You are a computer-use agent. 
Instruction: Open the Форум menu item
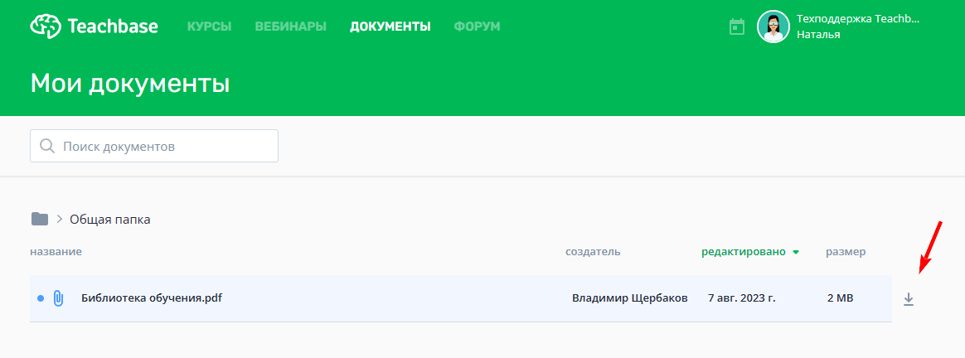pos(477,27)
